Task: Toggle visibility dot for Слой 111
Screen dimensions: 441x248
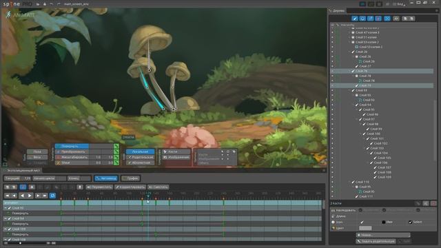Action: click(332, 196)
